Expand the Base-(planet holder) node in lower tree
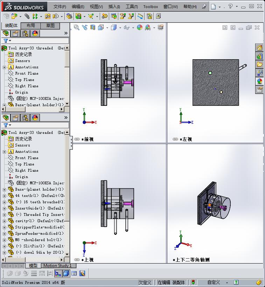This screenshot has width=265, height=287. tap(4, 190)
